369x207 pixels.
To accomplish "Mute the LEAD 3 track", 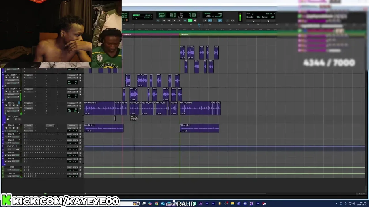I will click(18, 106).
